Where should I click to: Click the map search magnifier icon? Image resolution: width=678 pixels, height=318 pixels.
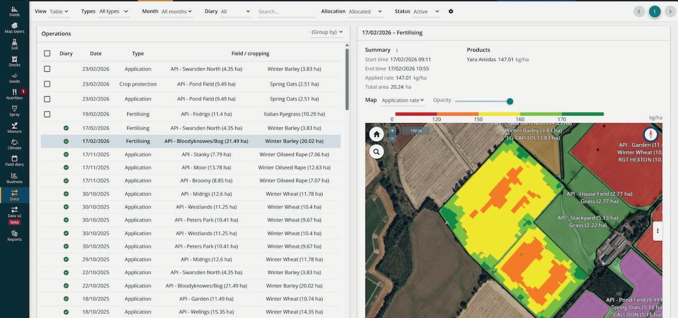tap(377, 152)
